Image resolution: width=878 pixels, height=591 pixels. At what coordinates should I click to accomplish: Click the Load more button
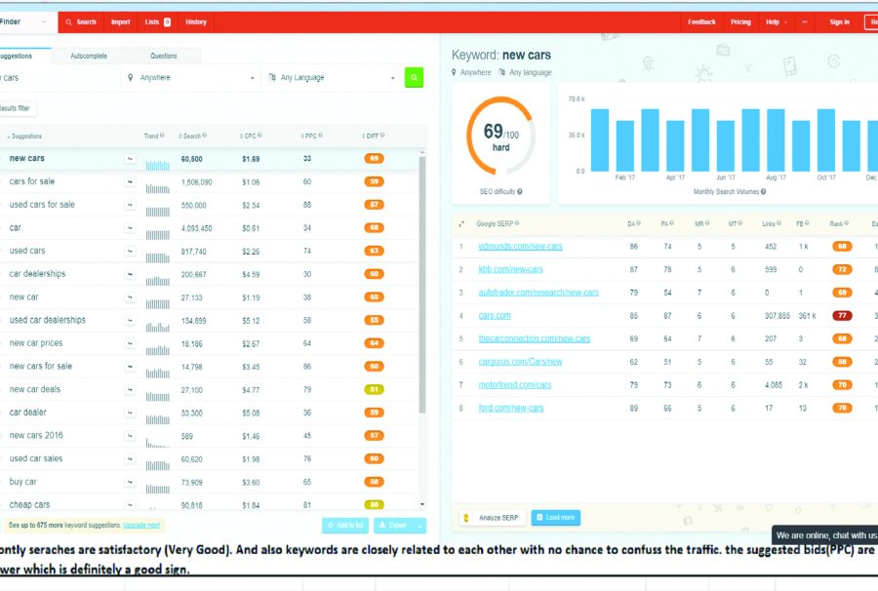point(555,518)
